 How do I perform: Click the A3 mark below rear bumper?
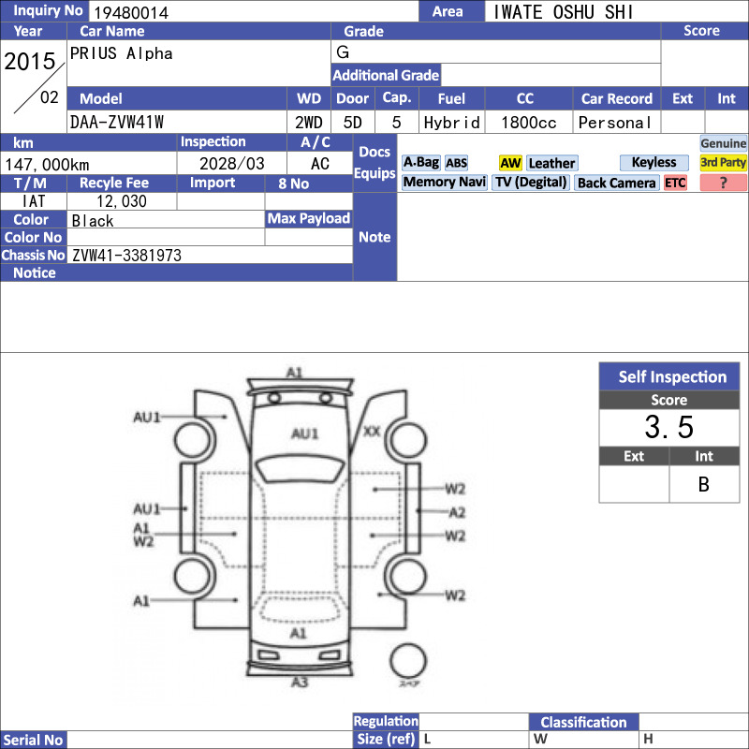point(300,683)
